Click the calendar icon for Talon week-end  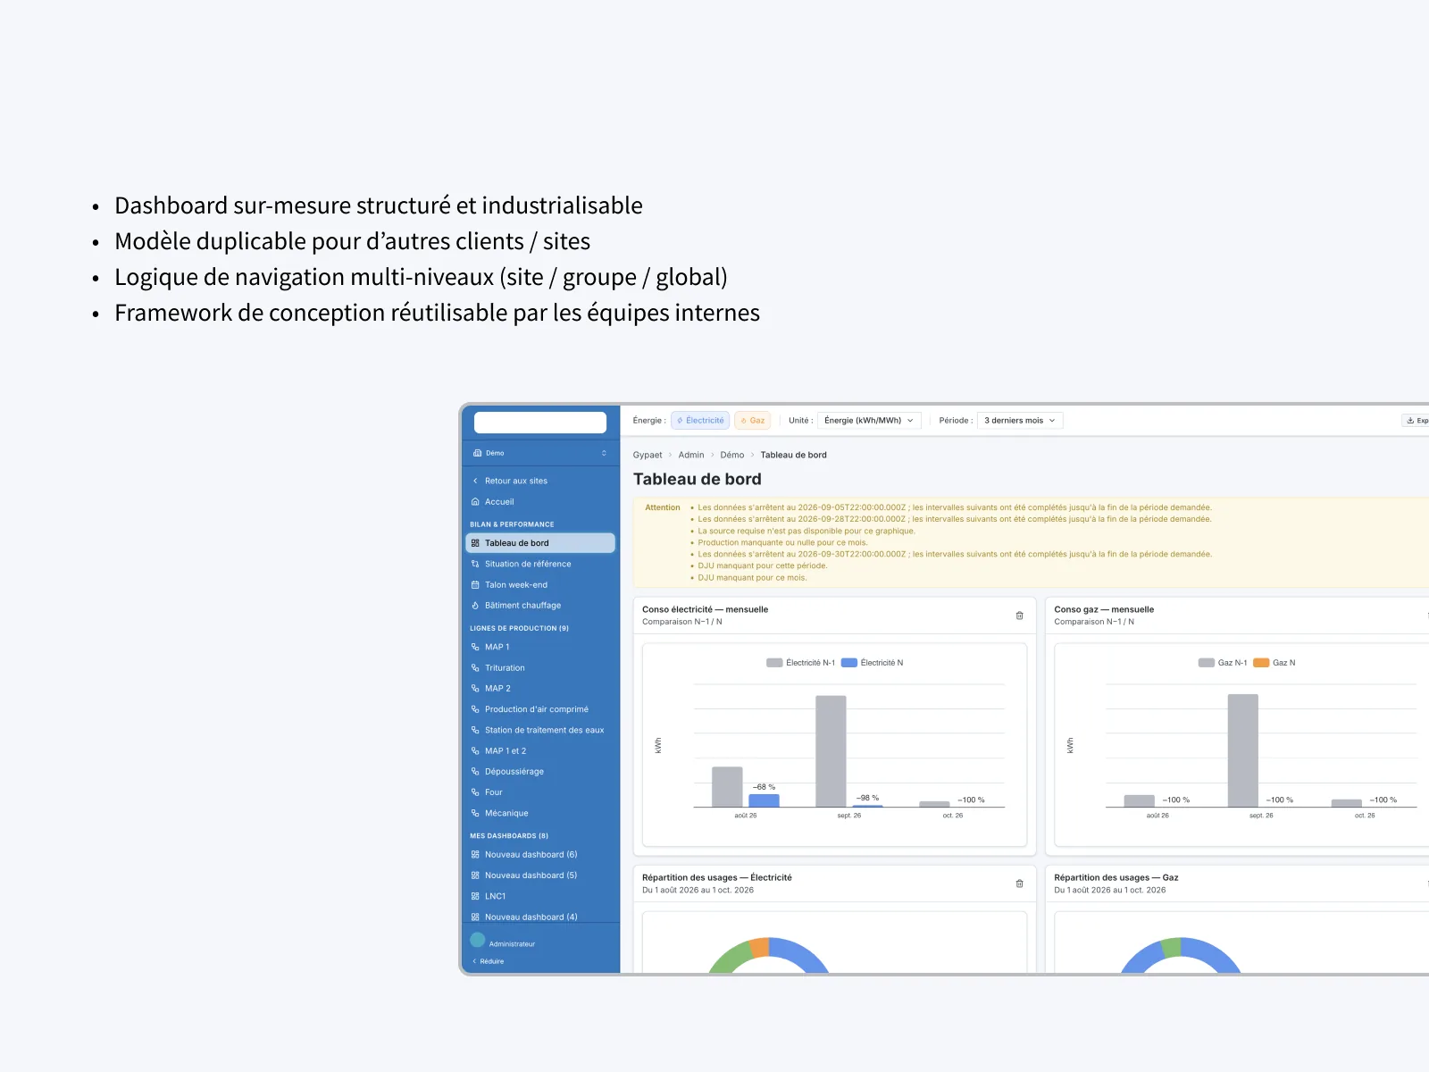tap(475, 585)
